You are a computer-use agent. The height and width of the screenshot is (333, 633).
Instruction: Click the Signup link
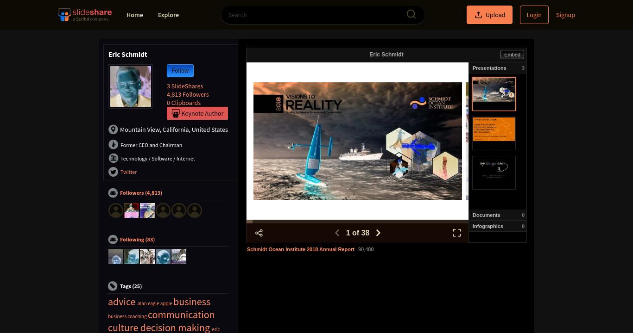coord(565,15)
